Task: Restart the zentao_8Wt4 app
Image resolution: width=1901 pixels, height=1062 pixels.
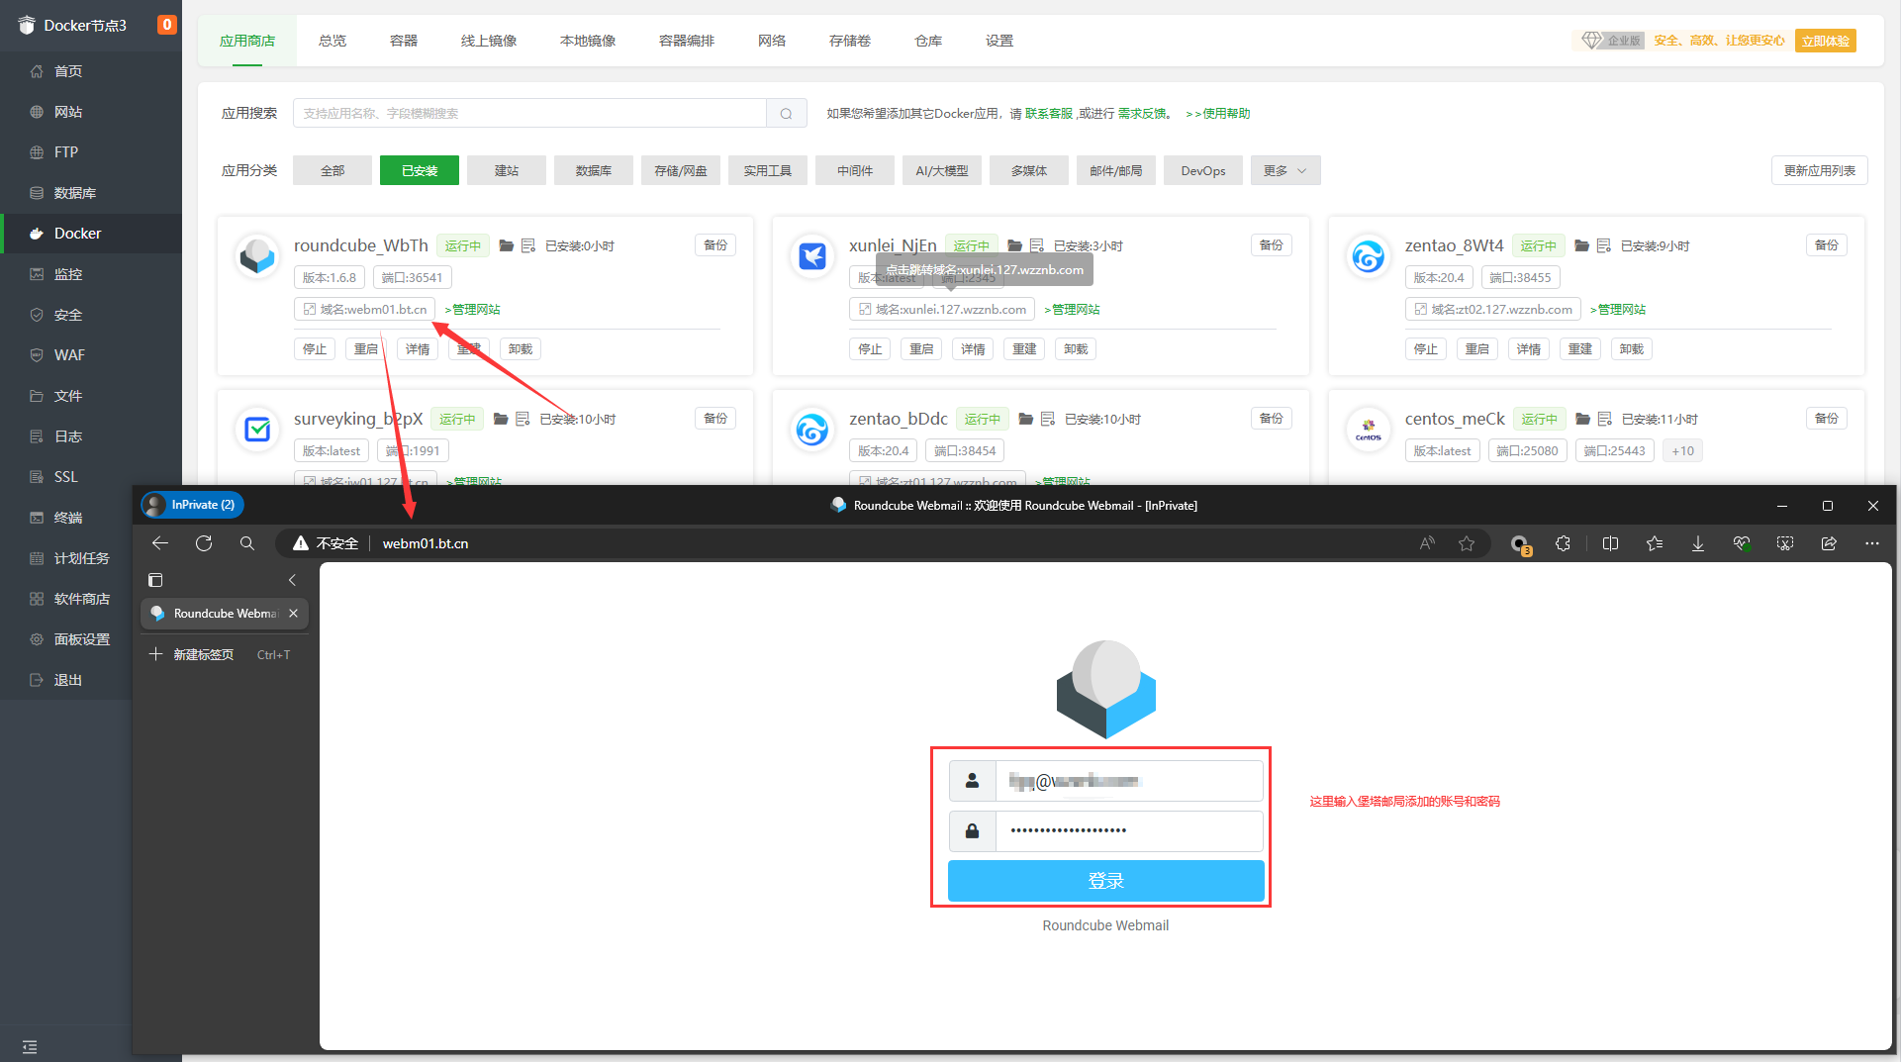Action: point(1476,349)
